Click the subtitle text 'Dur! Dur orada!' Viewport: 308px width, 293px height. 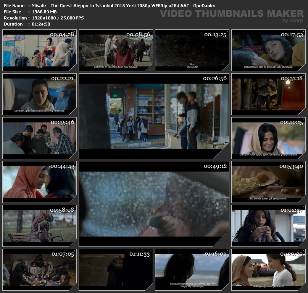click(192, 66)
